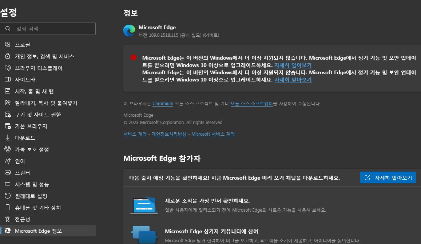Click Microsoft Edge 참가자 커뮤니티에 참여 heading
Image resolution: width=421 pixels, height=244 pixels.
click(211, 231)
